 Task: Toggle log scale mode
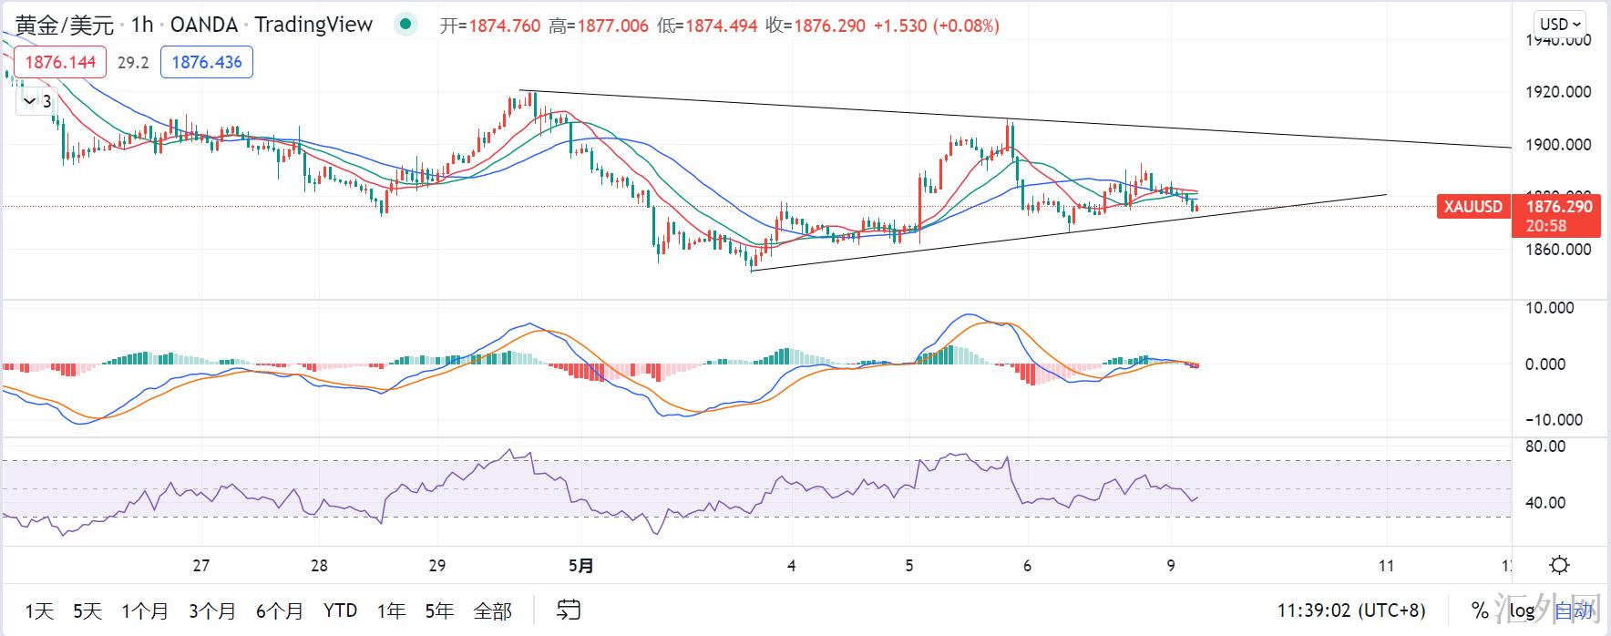pos(1522,610)
